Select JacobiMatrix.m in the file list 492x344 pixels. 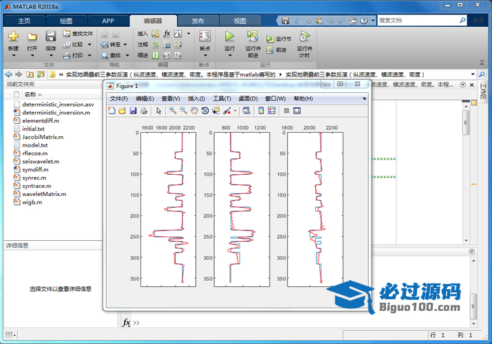coord(43,137)
